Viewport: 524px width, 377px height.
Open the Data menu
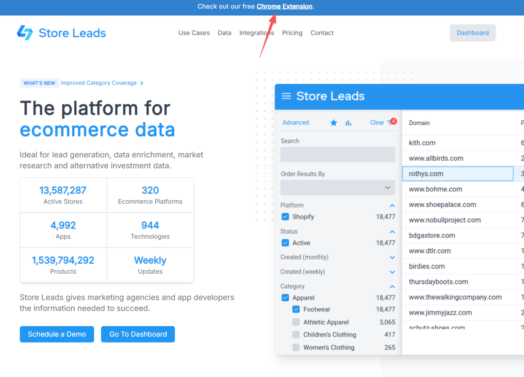pos(225,33)
